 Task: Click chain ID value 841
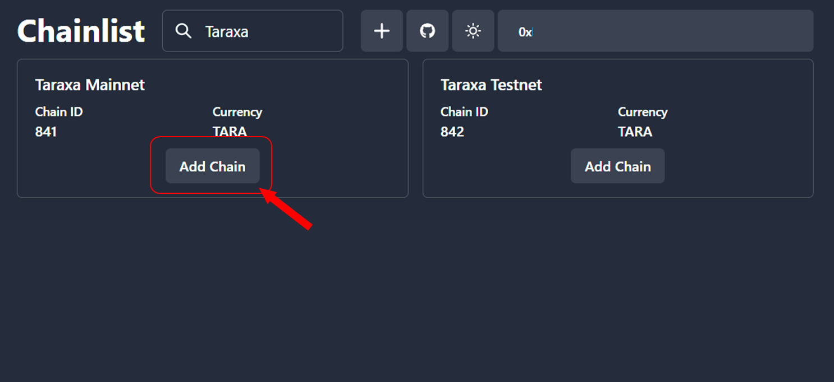(x=46, y=132)
